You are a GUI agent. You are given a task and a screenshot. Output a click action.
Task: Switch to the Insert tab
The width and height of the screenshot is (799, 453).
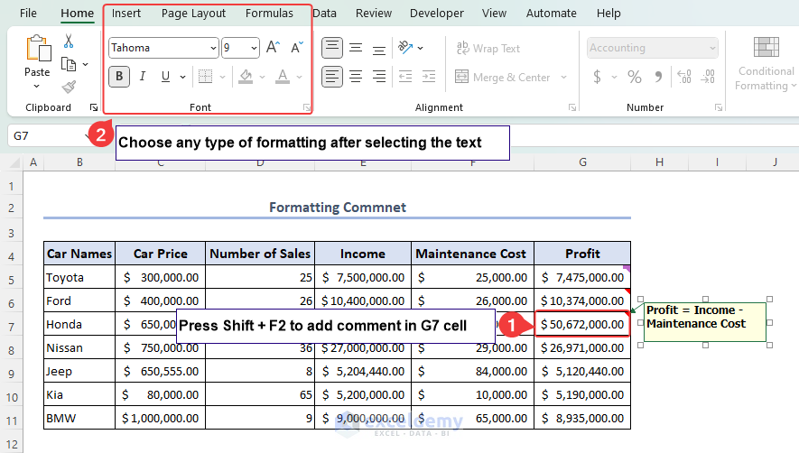coord(126,14)
